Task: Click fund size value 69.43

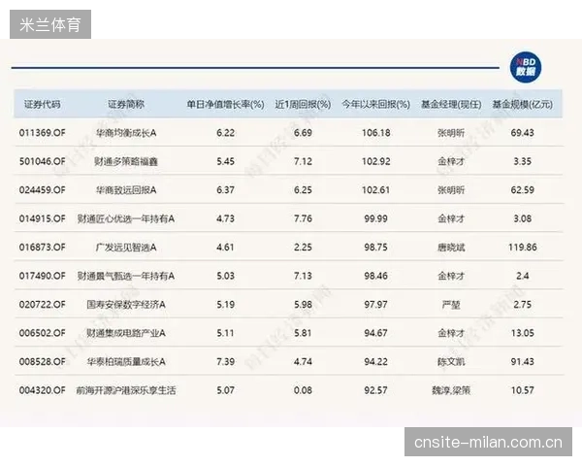Action: click(522, 133)
